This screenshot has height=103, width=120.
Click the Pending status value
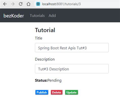tap(54, 80)
